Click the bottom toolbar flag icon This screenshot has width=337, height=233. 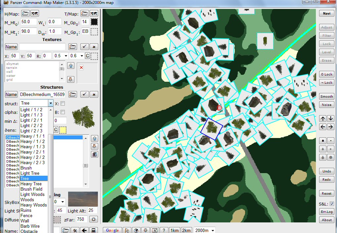[x=127, y=230]
